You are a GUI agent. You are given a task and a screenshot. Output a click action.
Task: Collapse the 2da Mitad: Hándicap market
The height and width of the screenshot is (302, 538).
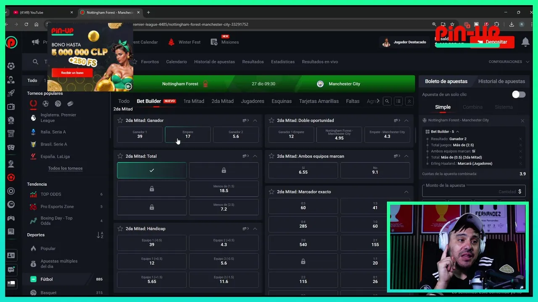(255, 229)
